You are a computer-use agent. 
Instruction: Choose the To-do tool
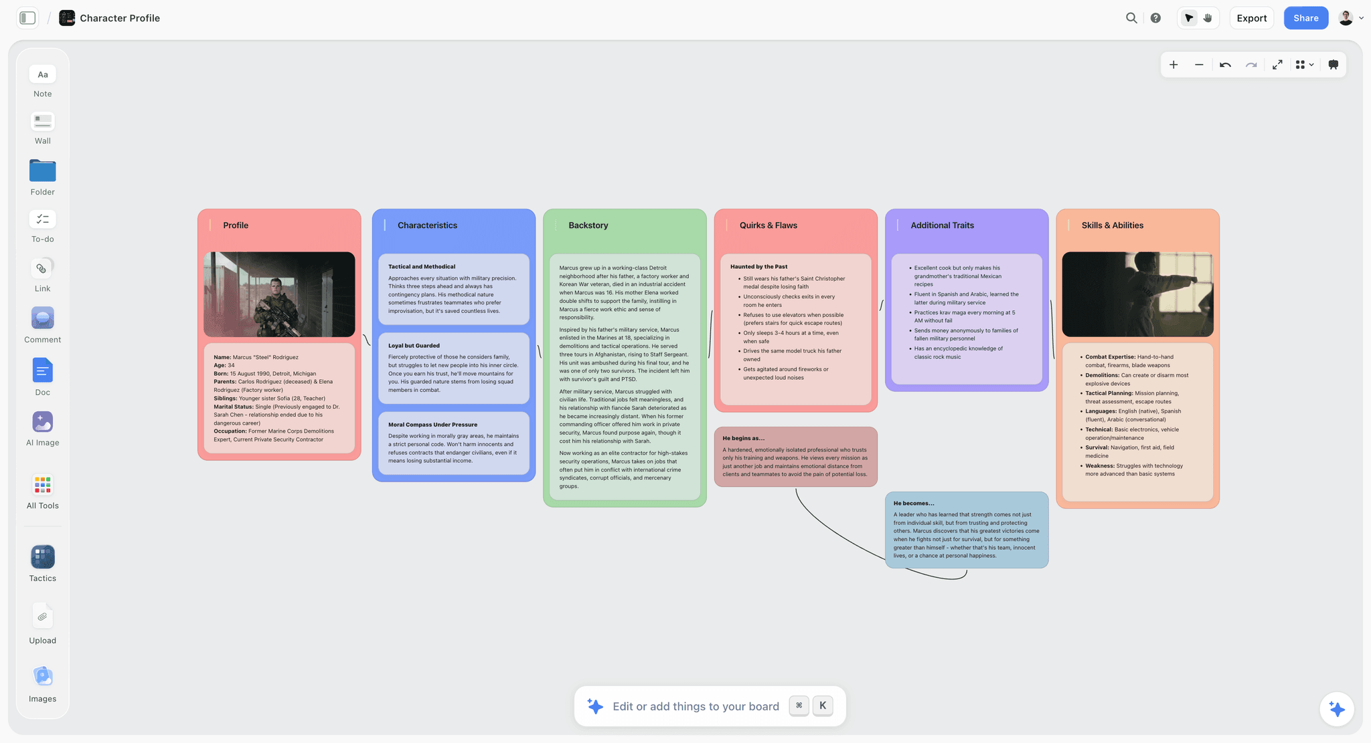[x=42, y=227]
